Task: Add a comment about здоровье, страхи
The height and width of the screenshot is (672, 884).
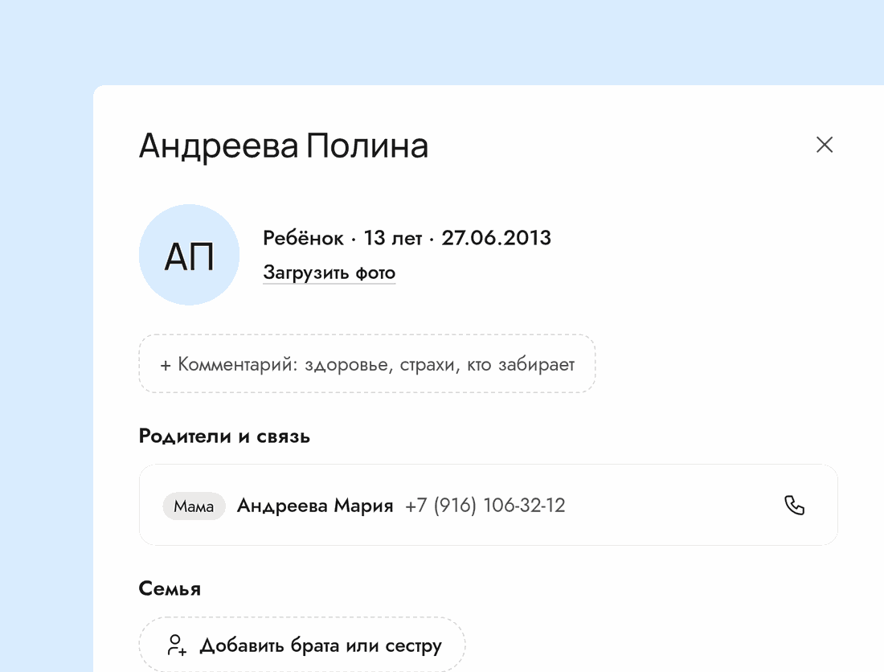Action: point(367,363)
